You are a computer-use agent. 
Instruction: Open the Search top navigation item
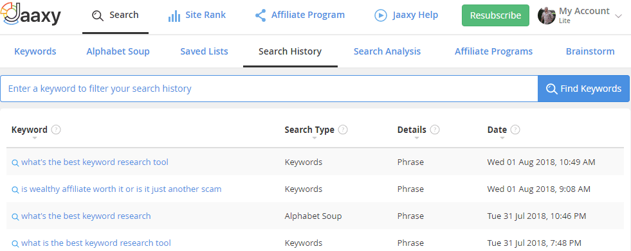tap(116, 15)
